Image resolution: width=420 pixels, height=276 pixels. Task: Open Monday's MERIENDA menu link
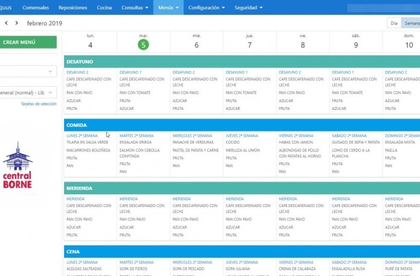(x=76, y=199)
